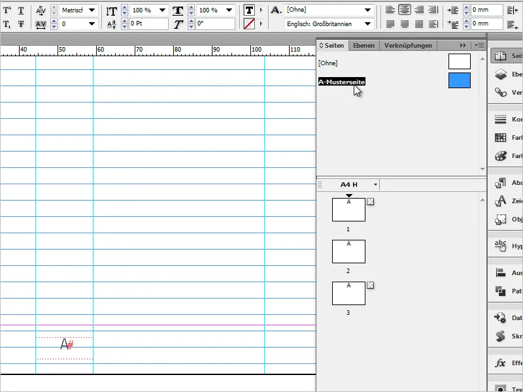This screenshot has width=523, height=392.
Task: Align paragraph text right
Action: coord(419,10)
